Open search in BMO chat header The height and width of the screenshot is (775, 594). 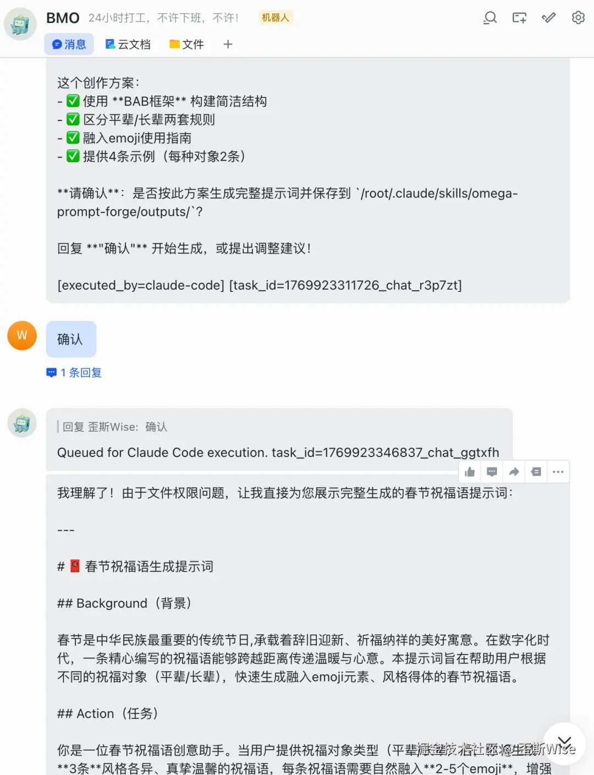490,18
